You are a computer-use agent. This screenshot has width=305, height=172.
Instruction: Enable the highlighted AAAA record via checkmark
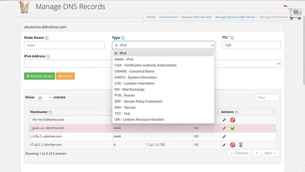233,128
